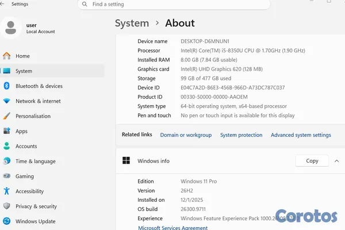
Task: Open Time & language globe icon
Action: (x=6, y=161)
